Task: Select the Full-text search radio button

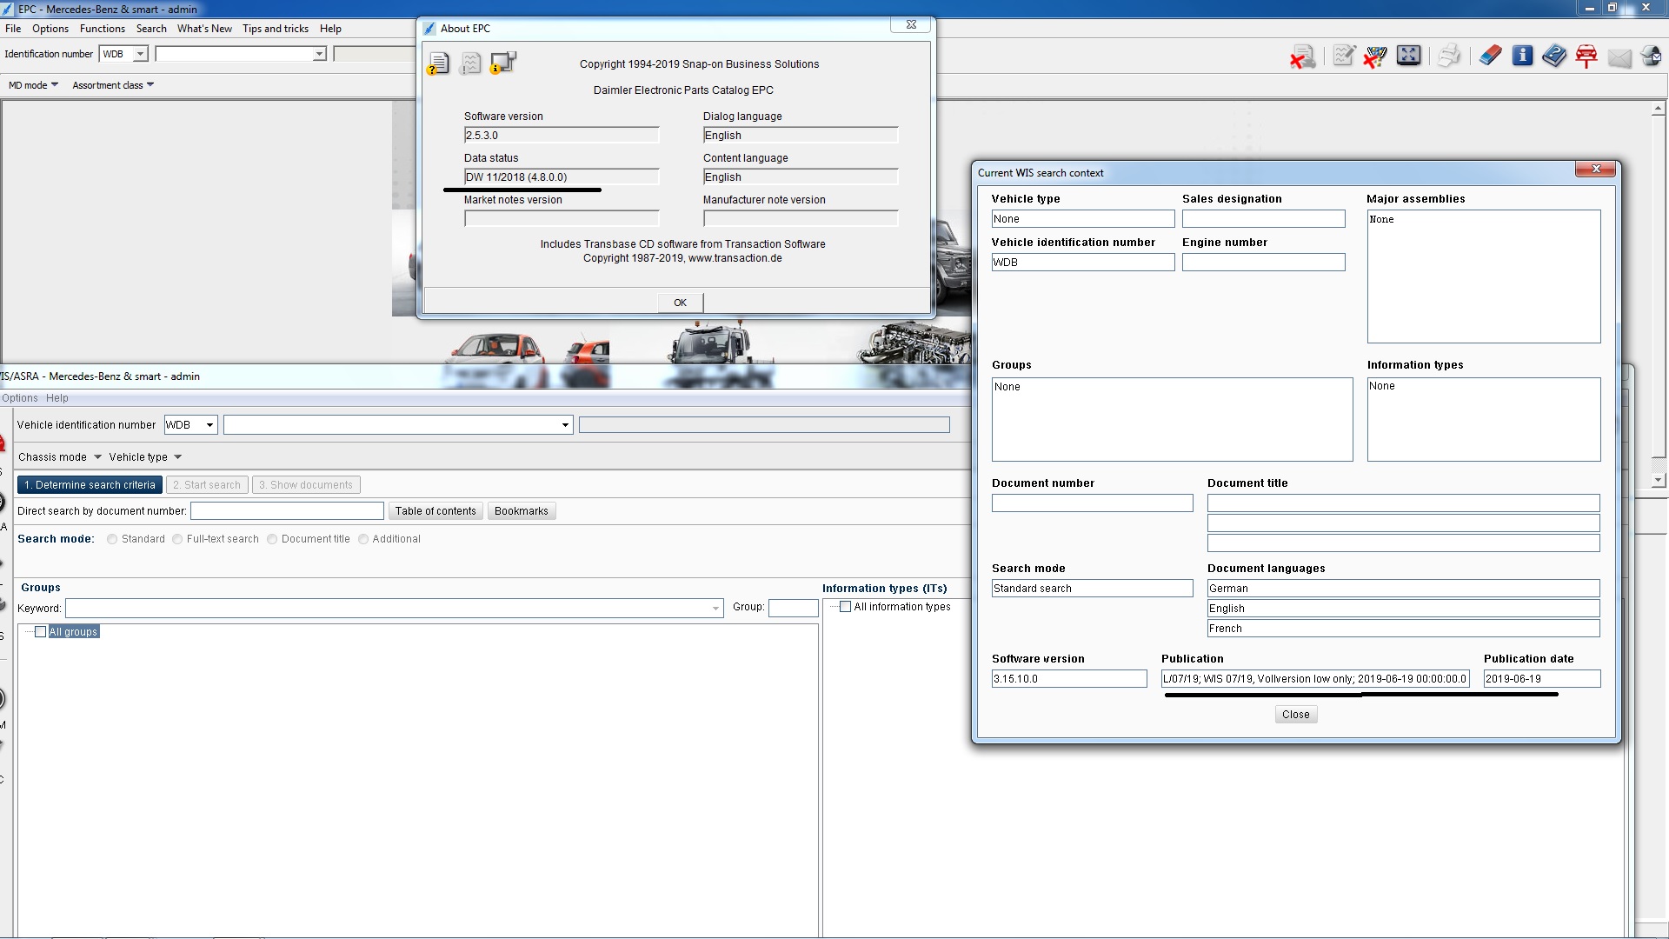Action: [x=177, y=539]
